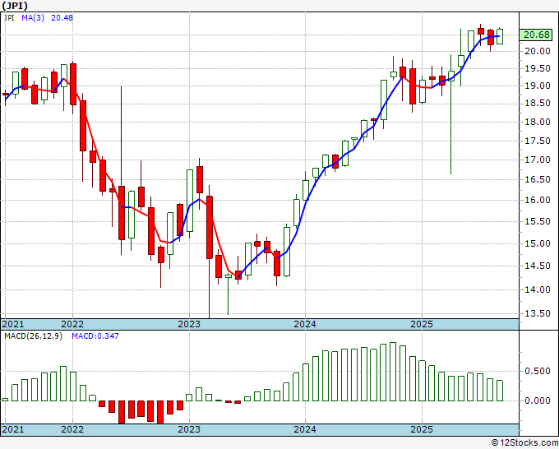Click 2025 on the price chart timeline
This screenshot has height=449, width=559.
coord(422,324)
